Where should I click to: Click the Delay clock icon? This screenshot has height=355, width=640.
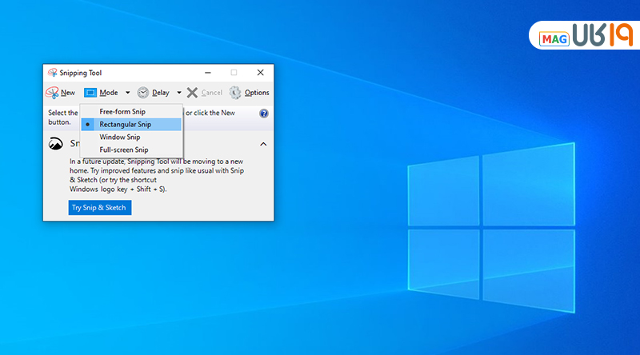(143, 93)
